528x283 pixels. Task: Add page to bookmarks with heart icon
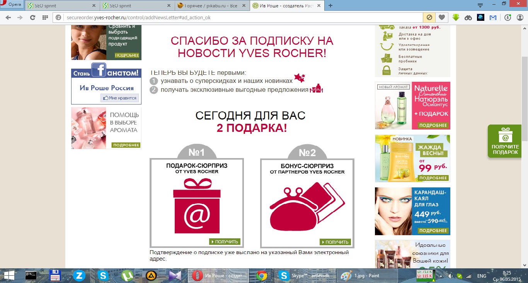click(x=441, y=17)
